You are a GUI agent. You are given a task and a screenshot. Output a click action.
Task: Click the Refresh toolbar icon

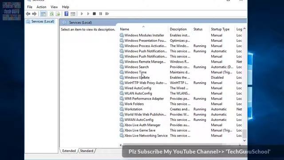[51, 14]
